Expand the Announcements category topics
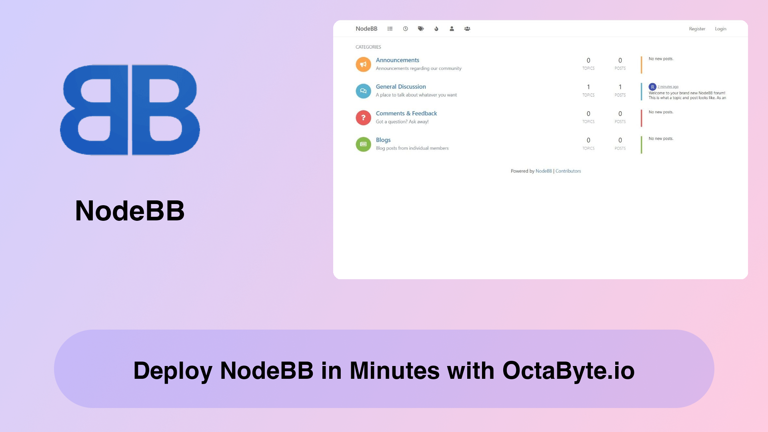Viewport: 768px width, 432px height. 397,60
